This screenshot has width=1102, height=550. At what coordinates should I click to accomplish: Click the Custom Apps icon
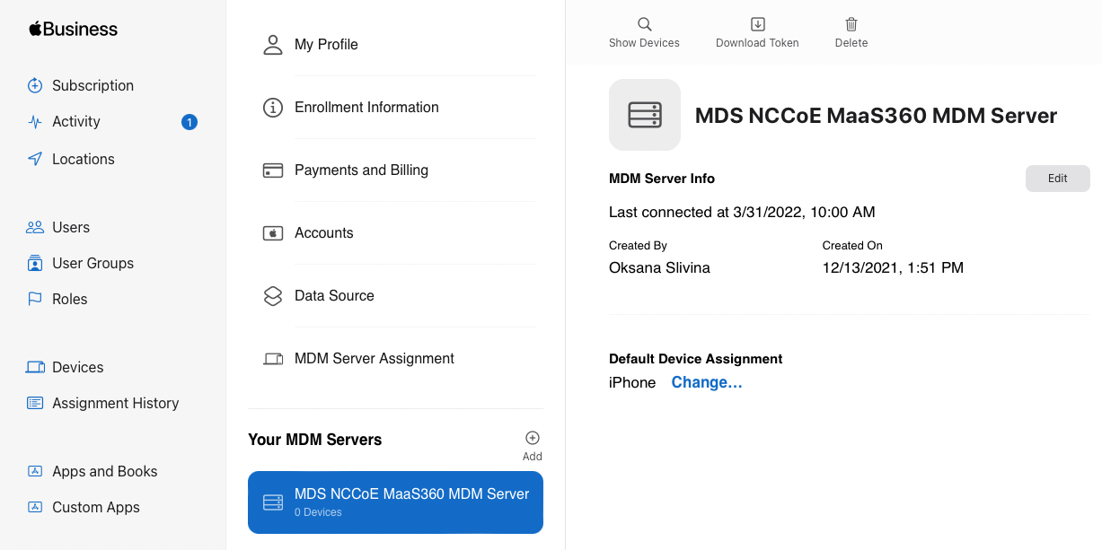pos(35,507)
